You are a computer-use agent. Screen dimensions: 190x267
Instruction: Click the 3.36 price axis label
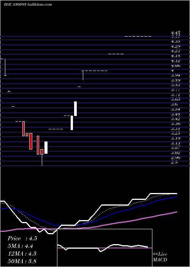(x=176, y=124)
